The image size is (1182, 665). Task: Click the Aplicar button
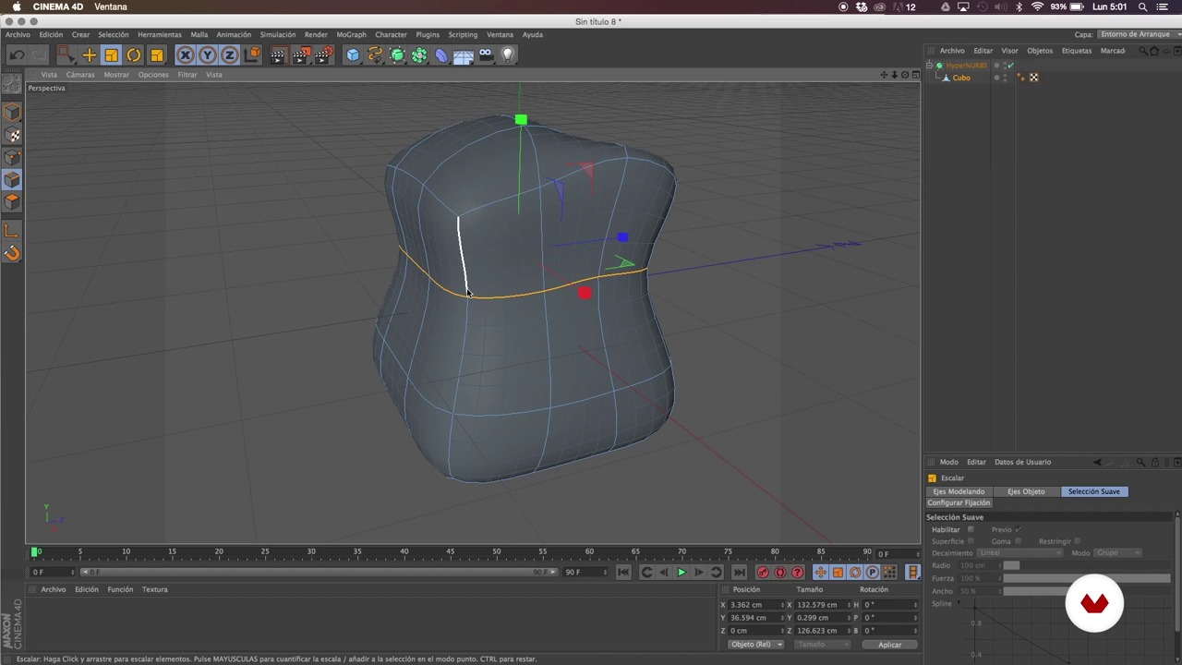[889, 645]
